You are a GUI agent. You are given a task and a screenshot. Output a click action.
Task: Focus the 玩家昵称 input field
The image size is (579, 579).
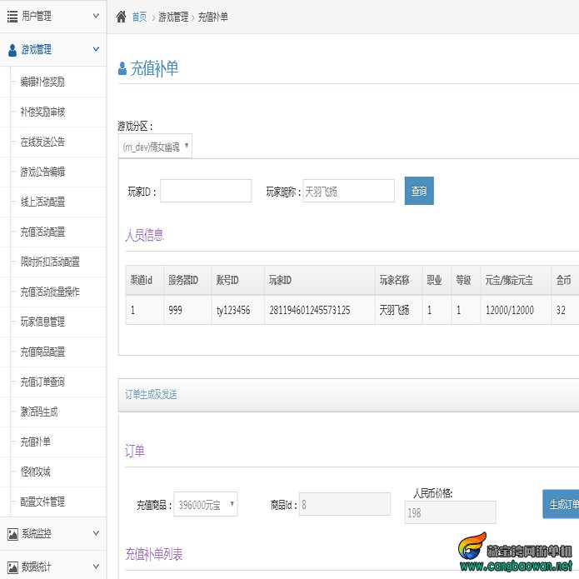tap(348, 191)
